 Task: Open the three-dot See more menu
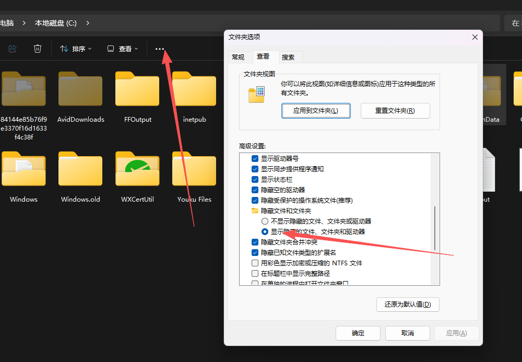click(160, 49)
